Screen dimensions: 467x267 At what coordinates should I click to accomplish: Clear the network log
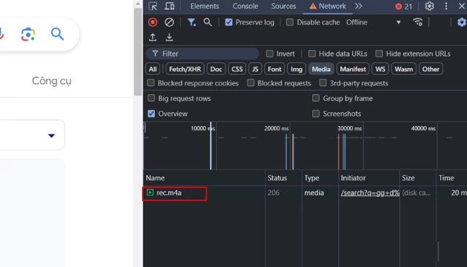pyautogui.click(x=169, y=22)
